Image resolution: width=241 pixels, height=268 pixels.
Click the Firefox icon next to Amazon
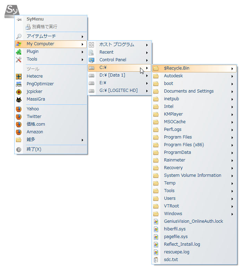point(19,132)
